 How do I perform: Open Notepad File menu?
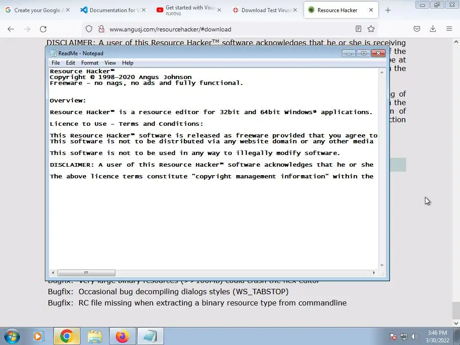56,63
